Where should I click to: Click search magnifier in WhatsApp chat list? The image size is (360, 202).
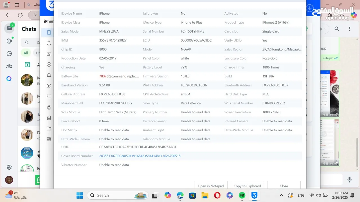27,43
